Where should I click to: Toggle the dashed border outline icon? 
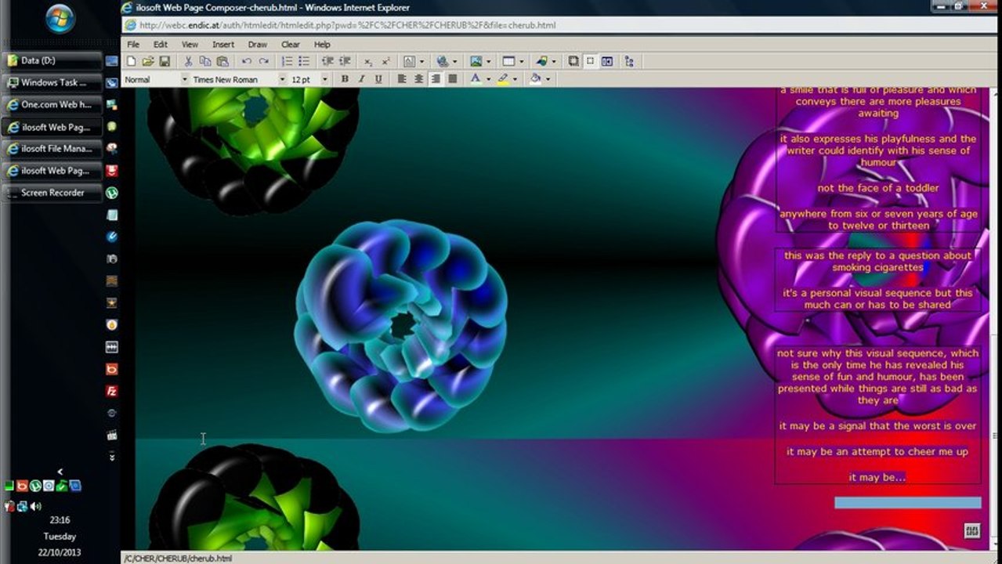coord(590,61)
